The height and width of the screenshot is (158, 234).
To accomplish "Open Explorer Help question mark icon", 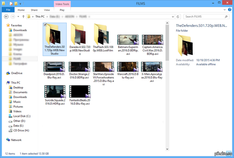I will [x=230, y=10].
